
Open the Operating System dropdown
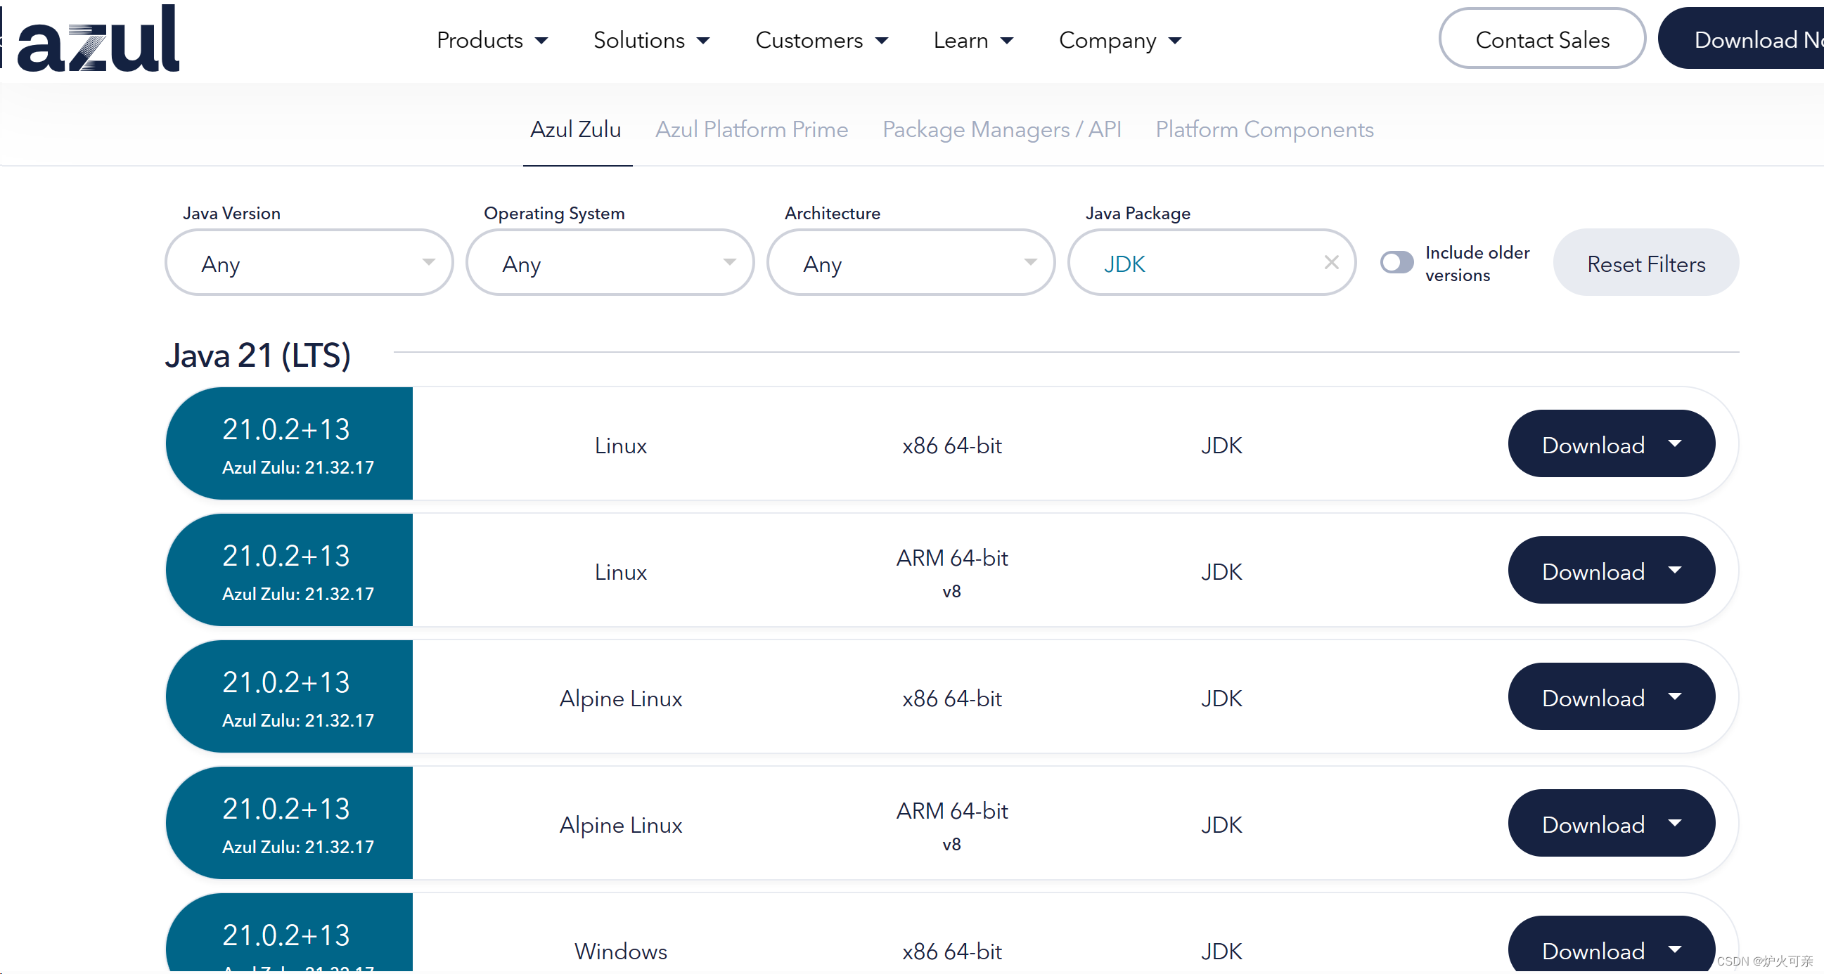point(610,264)
